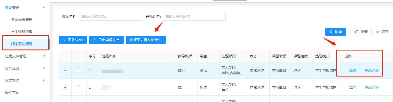This screenshot has width=393, height=102.
Task: Click 催促下未提交的学生 button
Action: [x=145, y=40]
